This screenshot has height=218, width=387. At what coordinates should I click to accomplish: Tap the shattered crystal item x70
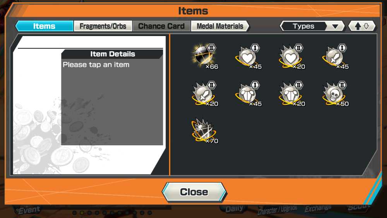[x=205, y=131]
